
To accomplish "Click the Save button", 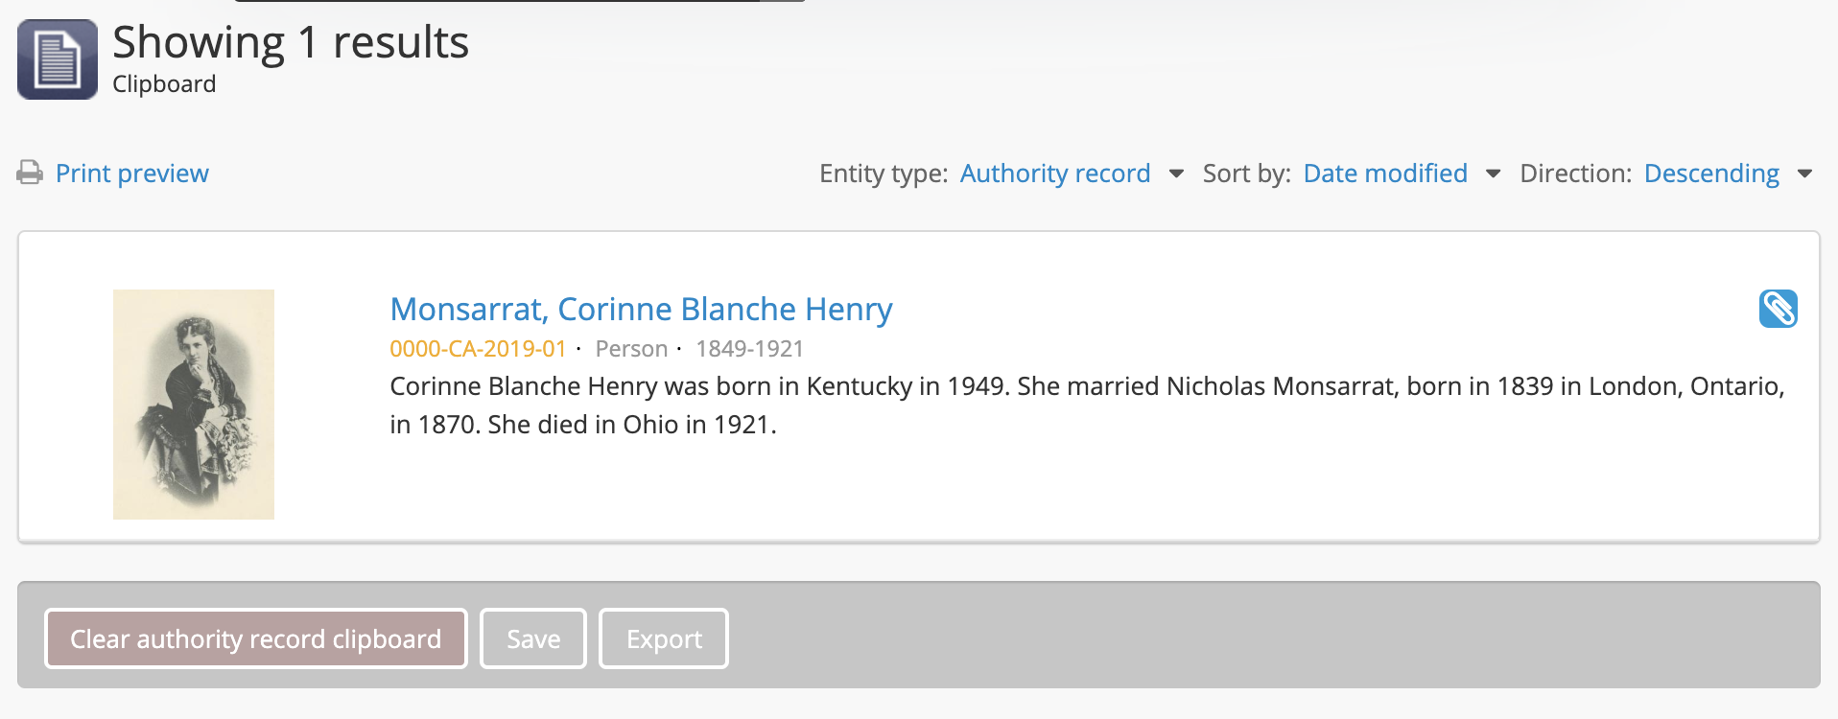I will [x=533, y=638].
